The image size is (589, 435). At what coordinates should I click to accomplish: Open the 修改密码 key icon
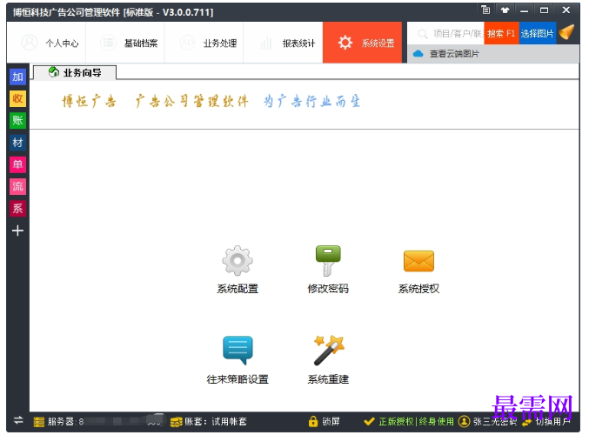pyautogui.click(x=328, y=261)
